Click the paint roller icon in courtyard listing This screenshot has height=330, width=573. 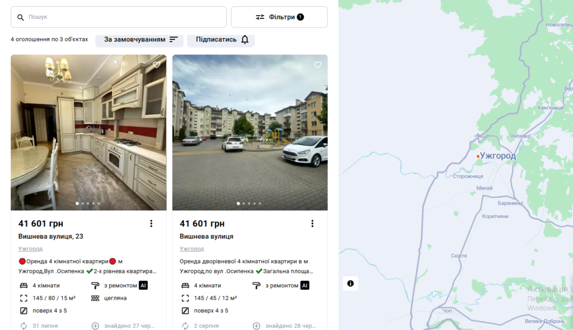point(256,285)
